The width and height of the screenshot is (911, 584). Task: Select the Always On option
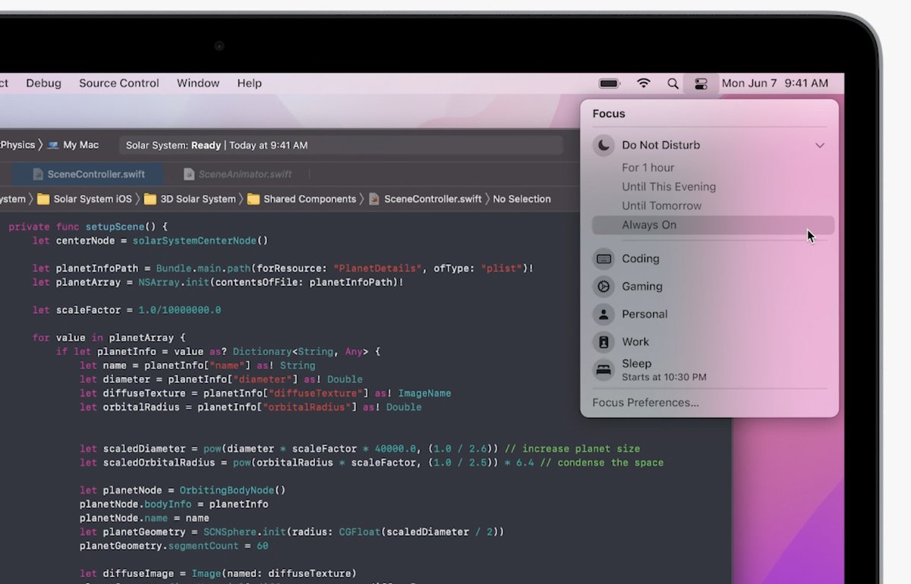(x=713, y=224)
